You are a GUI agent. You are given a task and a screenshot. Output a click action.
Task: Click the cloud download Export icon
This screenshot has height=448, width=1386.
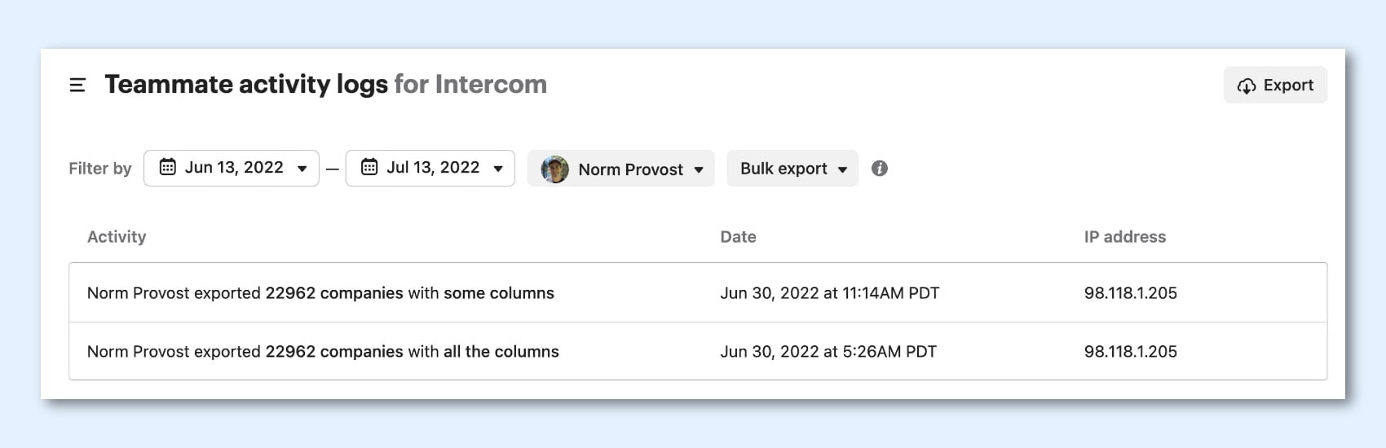pos(1247,86)
